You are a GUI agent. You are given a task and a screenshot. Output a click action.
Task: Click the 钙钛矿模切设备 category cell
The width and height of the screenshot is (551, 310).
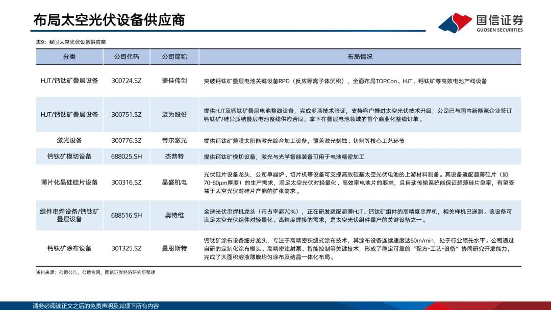click(x=69, y=156)
